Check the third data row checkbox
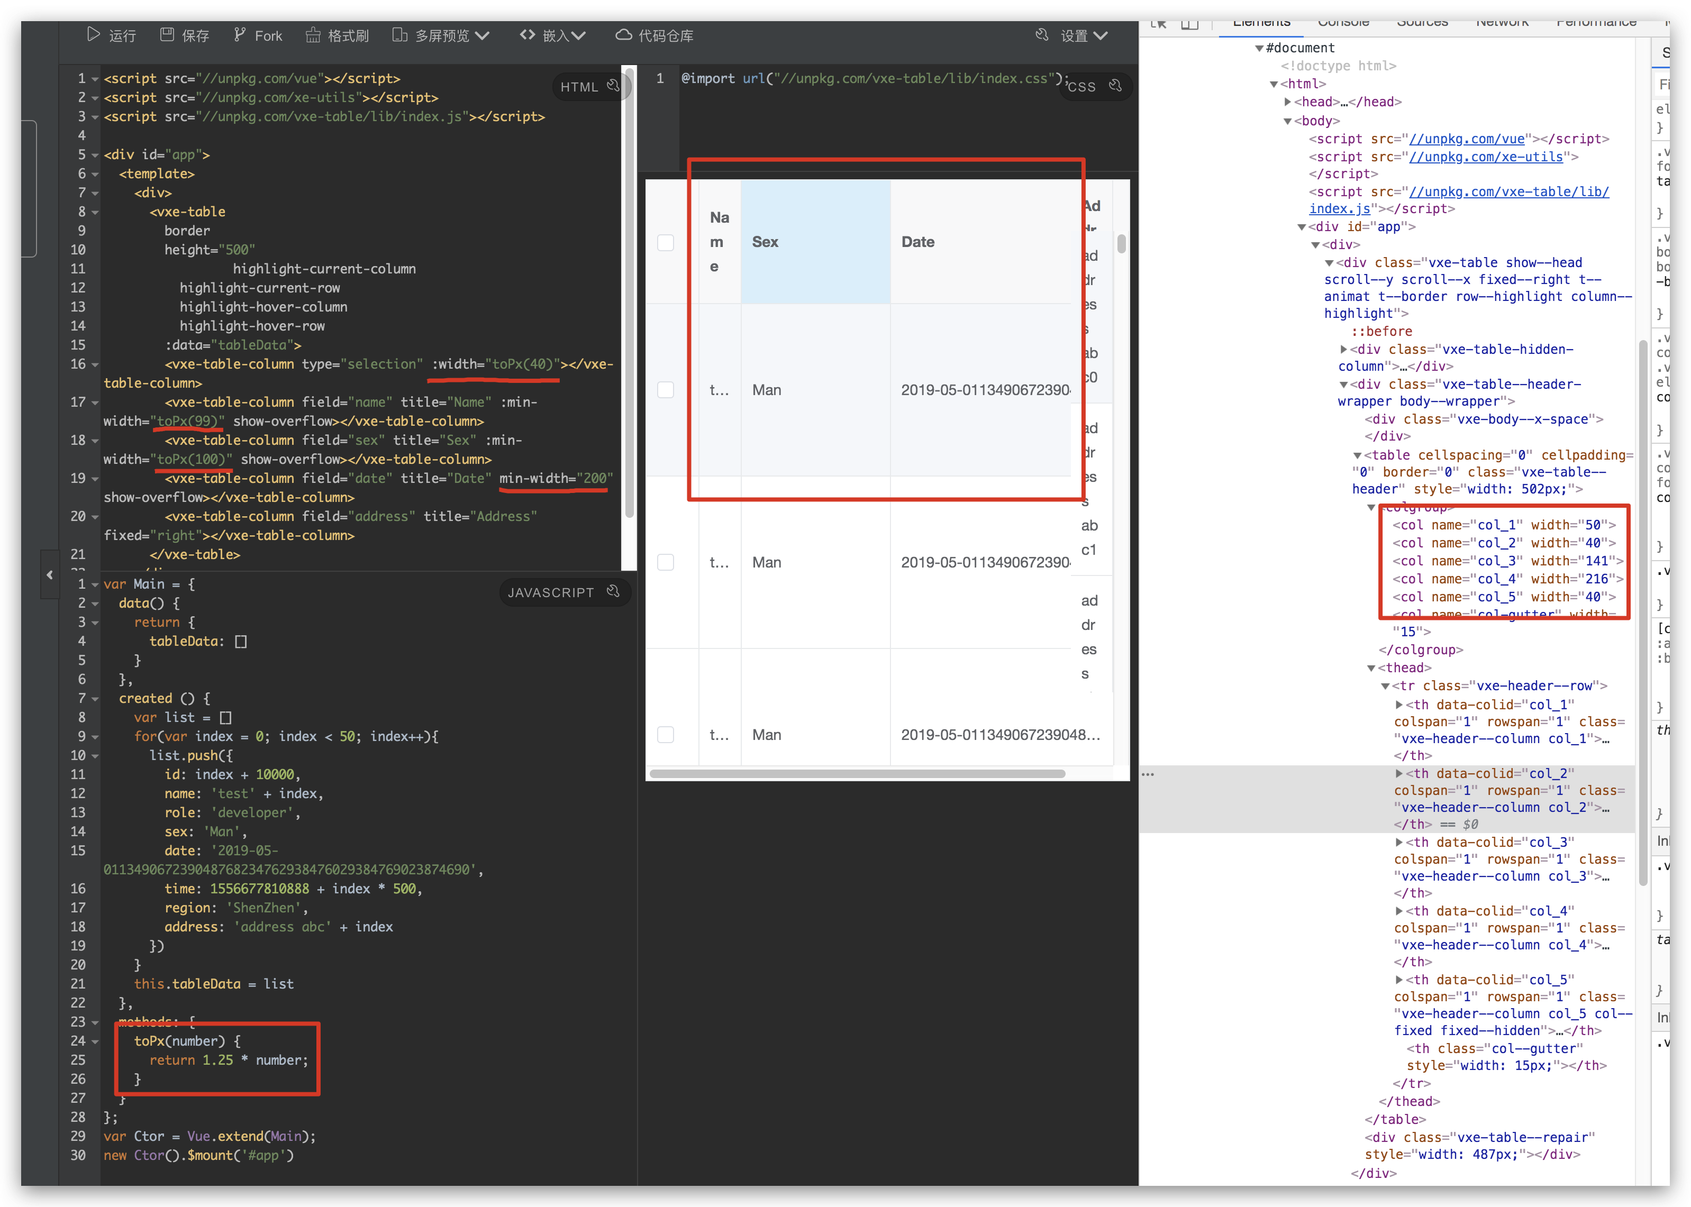 665,734
